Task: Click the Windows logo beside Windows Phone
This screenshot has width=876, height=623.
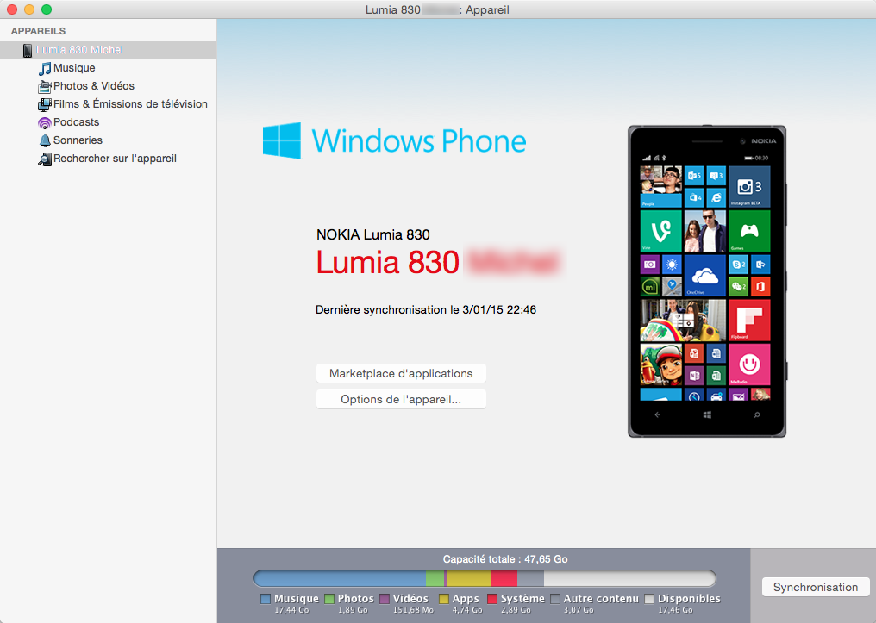Action: click(282, 140)
